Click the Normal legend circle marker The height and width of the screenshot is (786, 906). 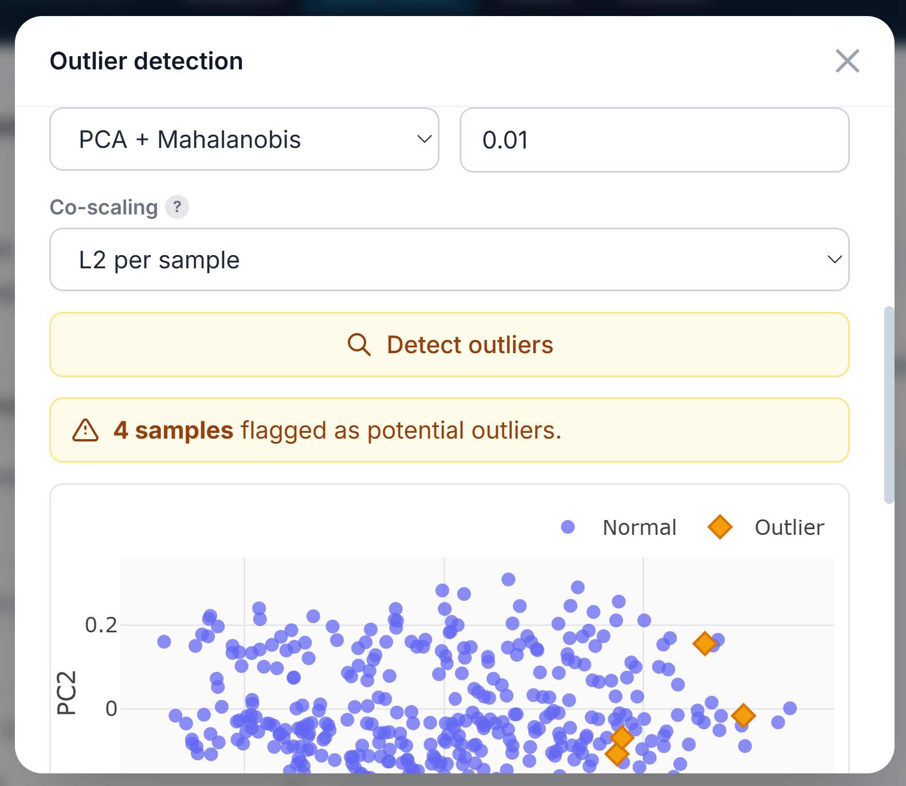[x=568, y=527]
